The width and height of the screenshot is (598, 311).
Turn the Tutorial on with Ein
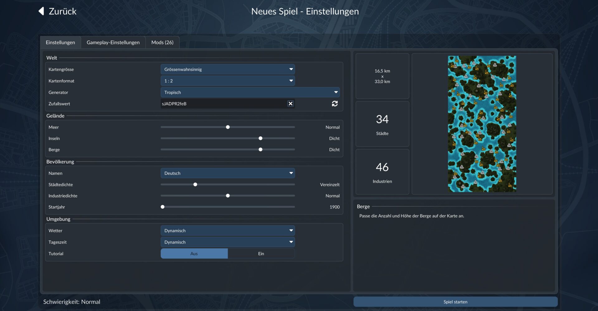click(x=261, y=253)
